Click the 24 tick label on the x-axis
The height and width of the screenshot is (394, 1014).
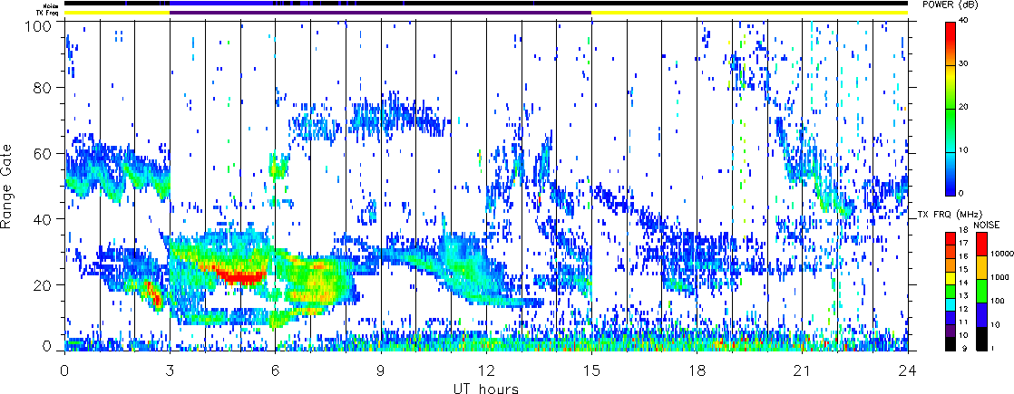click(907, 370)
